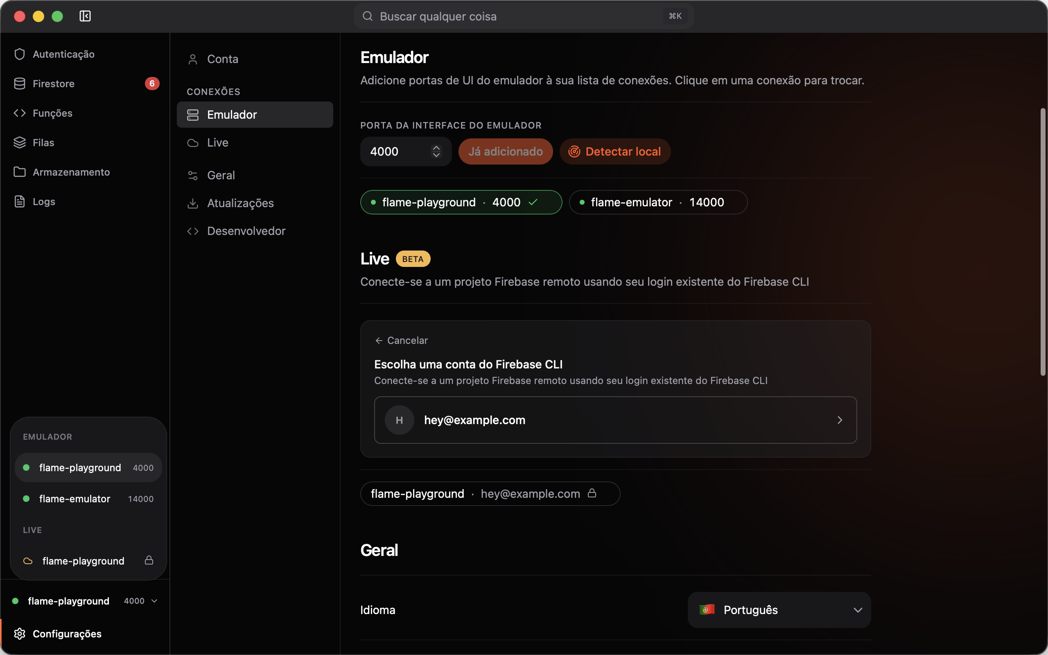Click the back arrow beside Cancelar

pyautogui.click(x=379, y=341)
